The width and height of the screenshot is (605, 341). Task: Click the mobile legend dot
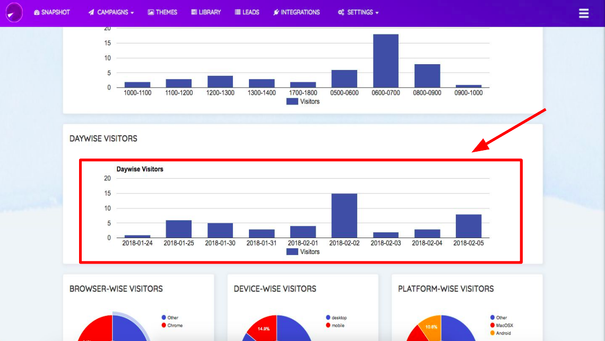(x=328, y=325)
